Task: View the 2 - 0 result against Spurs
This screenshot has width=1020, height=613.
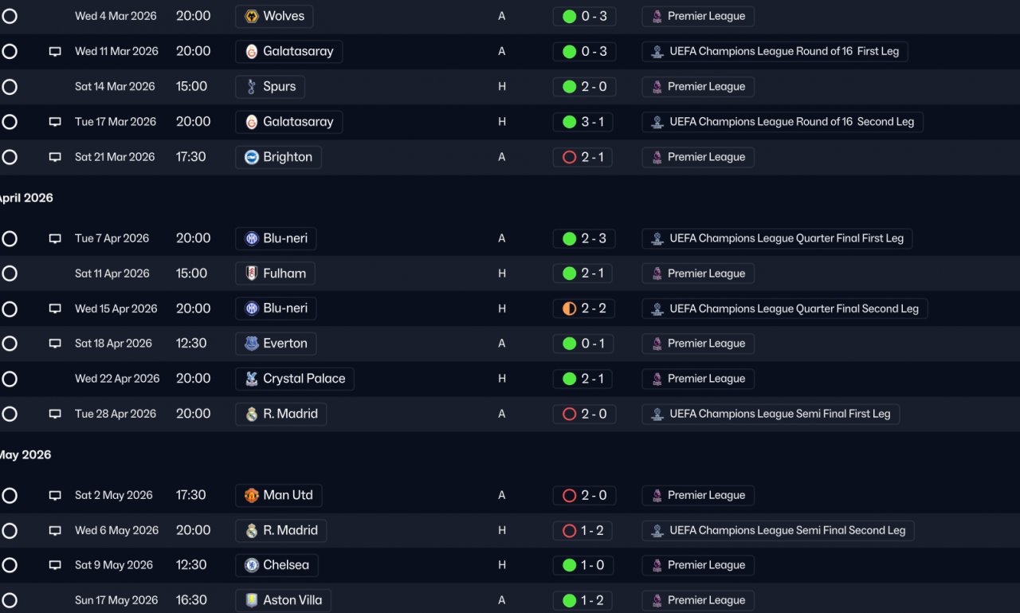Action: tap(583, 87)
